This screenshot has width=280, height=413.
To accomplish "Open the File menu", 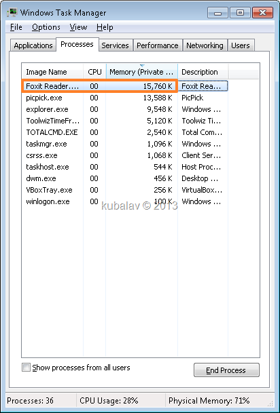I will tap(16, 27).
